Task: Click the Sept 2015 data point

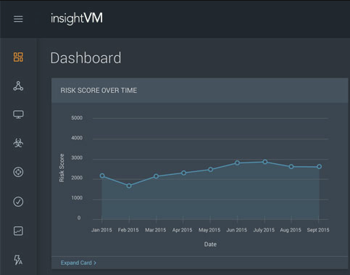Action: click(320, 167)
